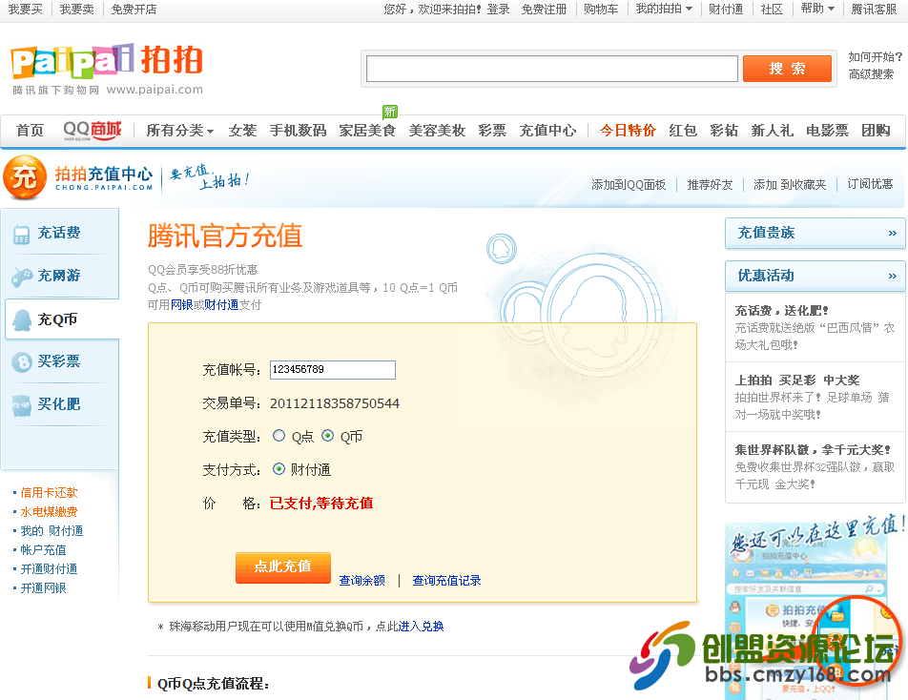Image resolution: width=908 pixels, height=700 pixels.
Task: Expand the 优惠活动 panel arrow
Action: tap(893, 277)
